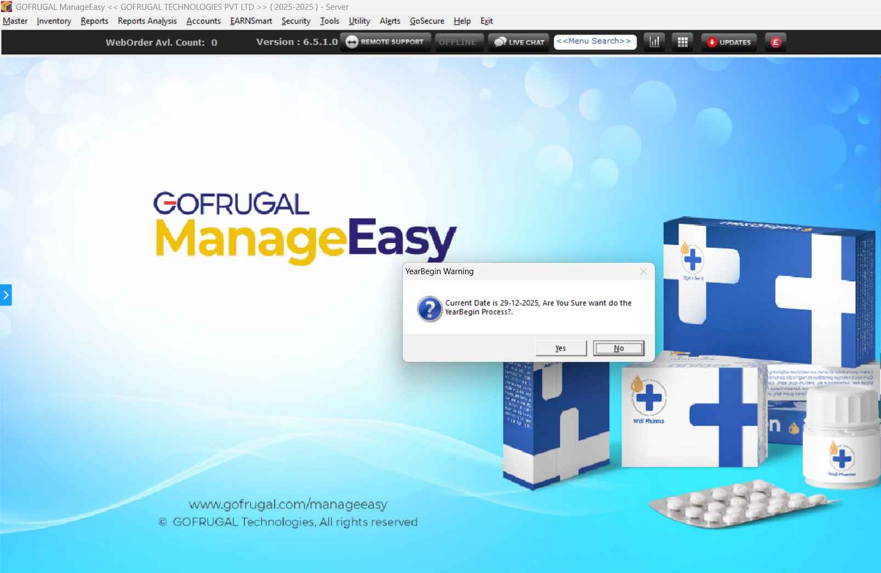Open the Master menu
The height and width of the screenshot is (573, 881).
pyautogui.click(x=15, y=21)
